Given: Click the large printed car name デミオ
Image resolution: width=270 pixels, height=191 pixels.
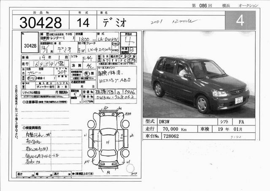Looking at the screenshot, I should [x=115, y=22].
